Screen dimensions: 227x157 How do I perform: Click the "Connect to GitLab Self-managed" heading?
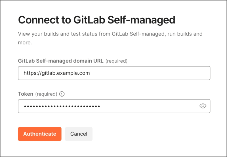[x=96, y=20]
